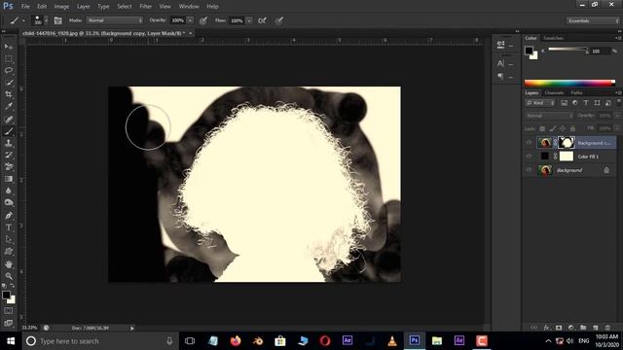Viewport: 623px width, 350px height.
Task: Select the Dodge tool
Action: click(x=9, y=203)
